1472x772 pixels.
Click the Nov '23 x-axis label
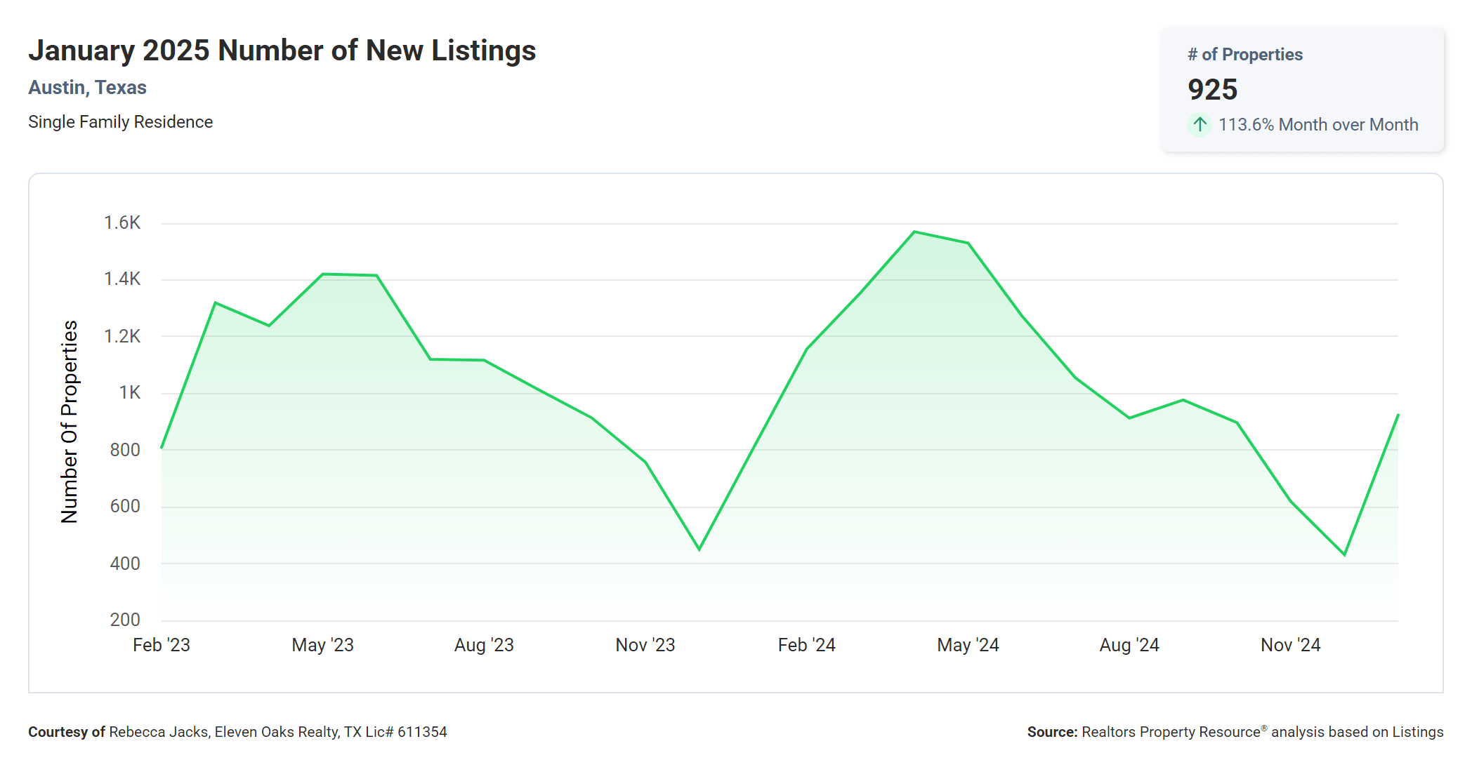(x=645, y=645)
